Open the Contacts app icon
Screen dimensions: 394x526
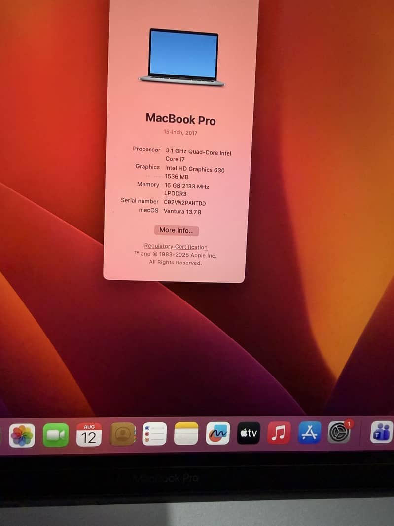(123, 434)
